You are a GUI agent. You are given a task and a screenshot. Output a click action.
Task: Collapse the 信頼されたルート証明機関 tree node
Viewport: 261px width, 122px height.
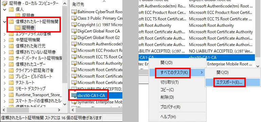click(x=4, y=22)
